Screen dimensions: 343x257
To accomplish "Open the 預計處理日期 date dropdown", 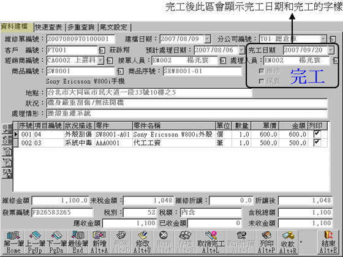I will point(241,50).
